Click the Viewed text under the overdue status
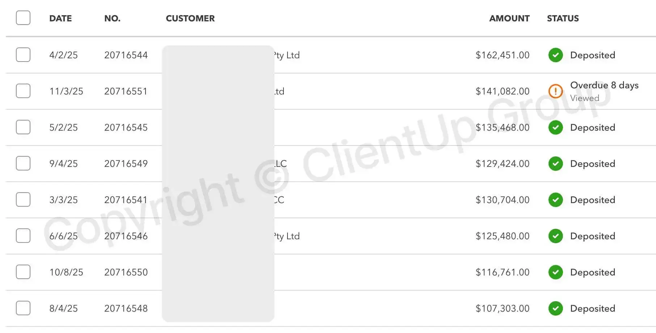 [585, 98]
